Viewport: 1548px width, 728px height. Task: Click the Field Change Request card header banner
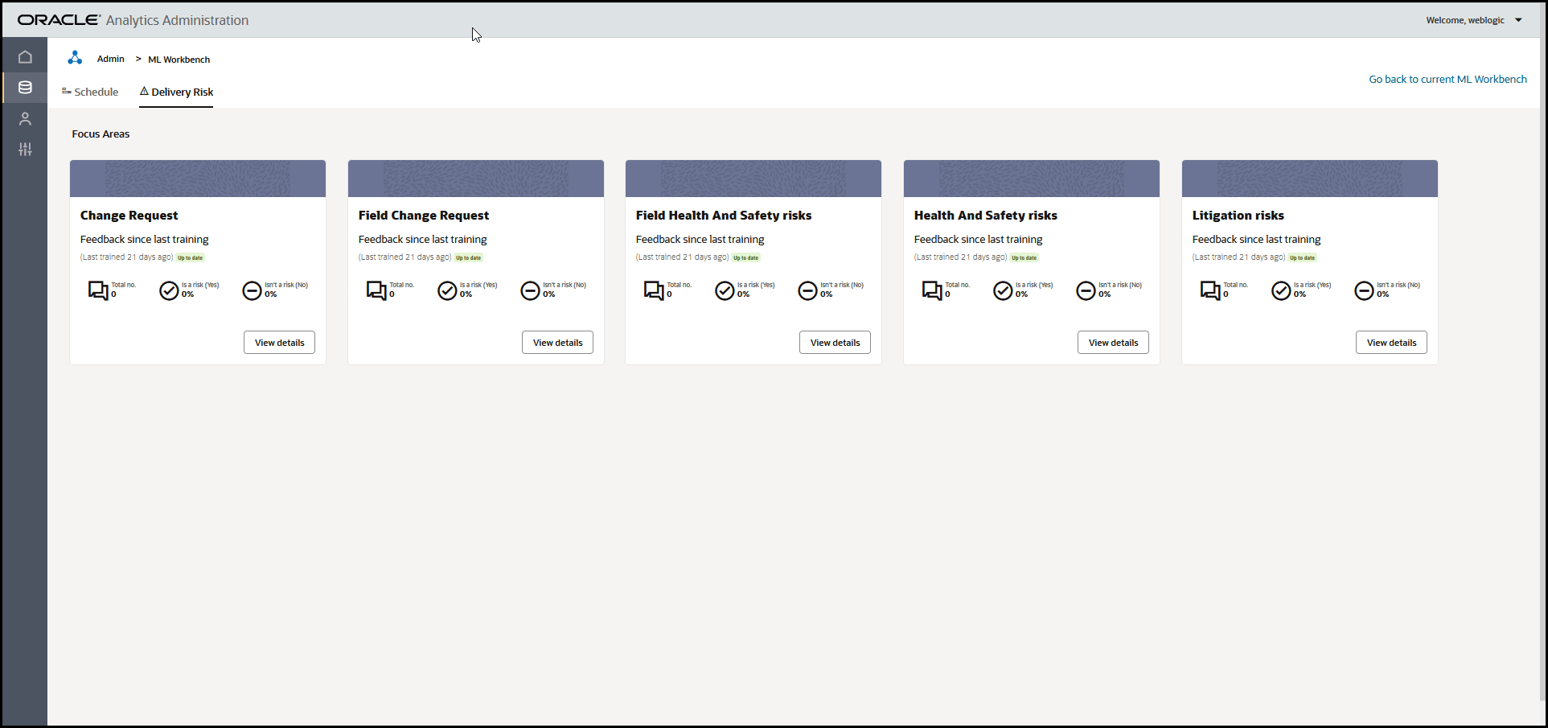click(476, 179)
